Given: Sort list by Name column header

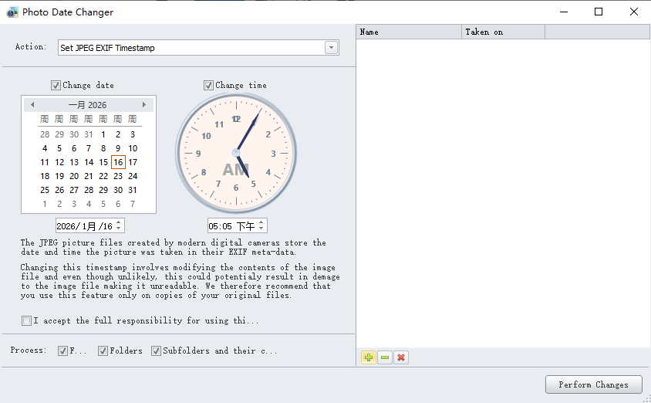Looking at the screenshot, I should click(x=408, y=32).
